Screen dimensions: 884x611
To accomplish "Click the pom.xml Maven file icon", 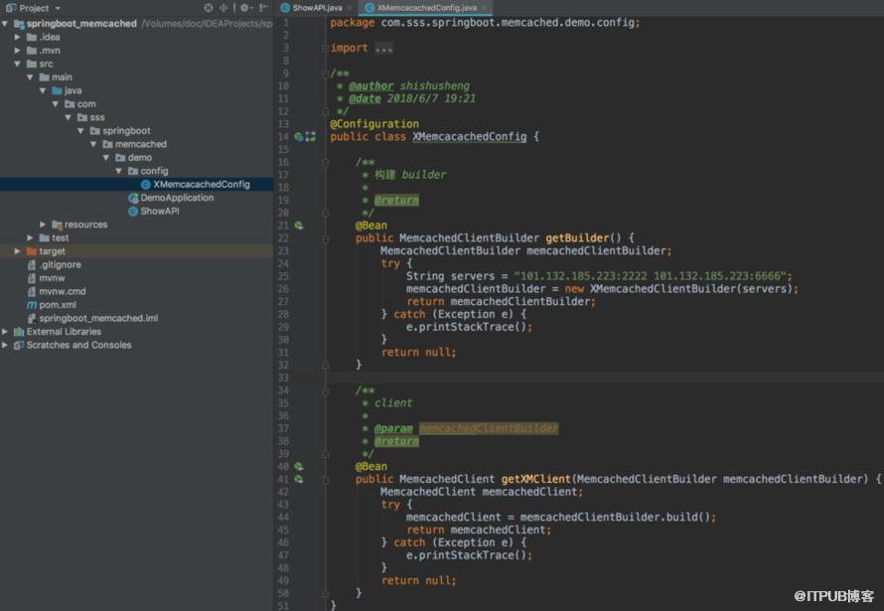I will point(32,305).
